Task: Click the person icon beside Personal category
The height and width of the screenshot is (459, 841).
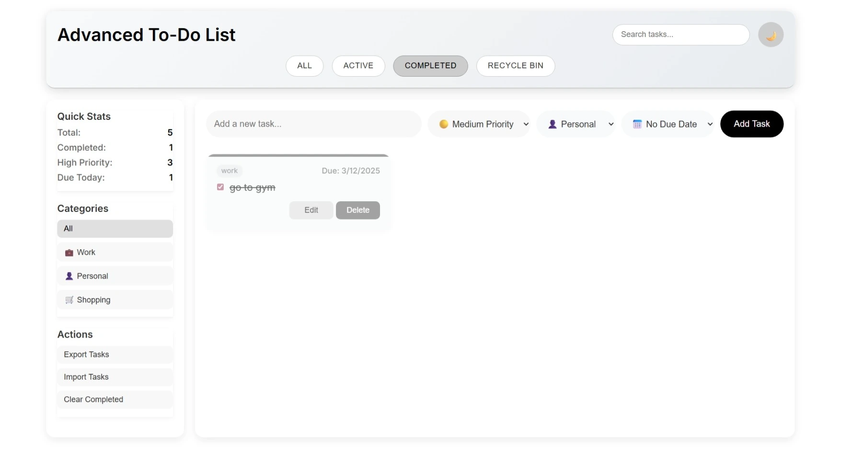Action: 69,276
